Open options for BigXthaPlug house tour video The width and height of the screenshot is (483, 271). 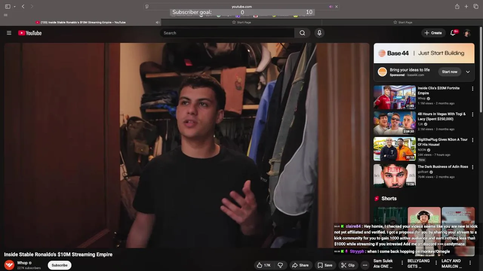coord(472,140)
